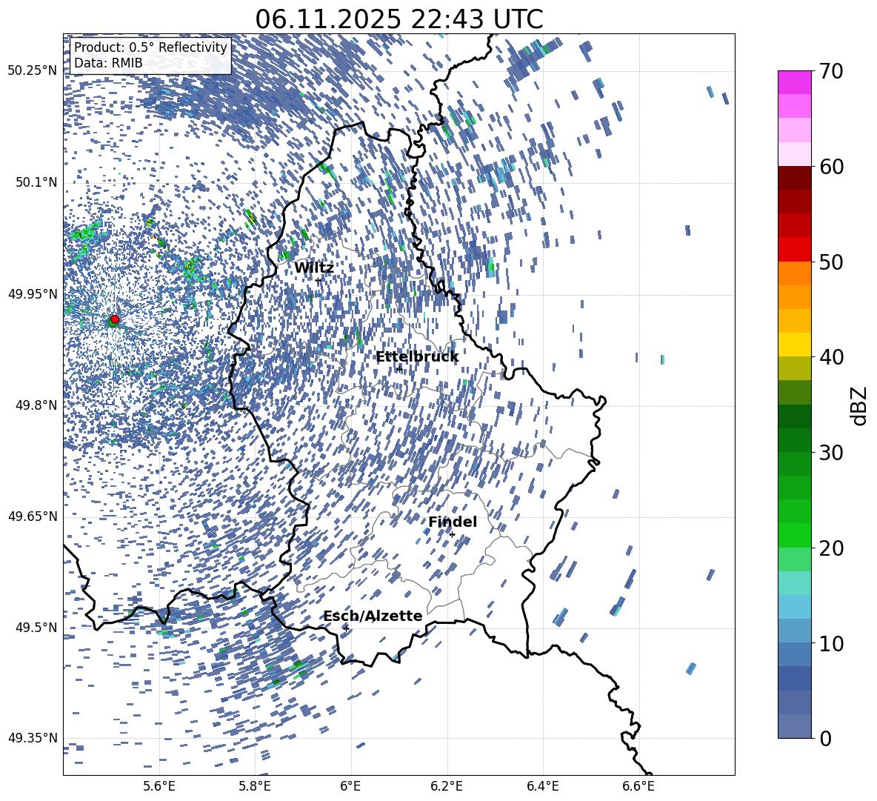877x801 pixels.
Task: Click the 0 dBZ colorbar tick label
Action: point(824,738)
